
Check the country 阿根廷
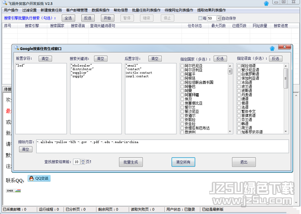183,78
